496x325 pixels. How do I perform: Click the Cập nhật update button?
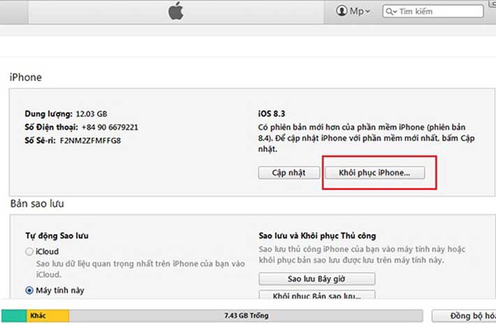click(x=289, y=173)
